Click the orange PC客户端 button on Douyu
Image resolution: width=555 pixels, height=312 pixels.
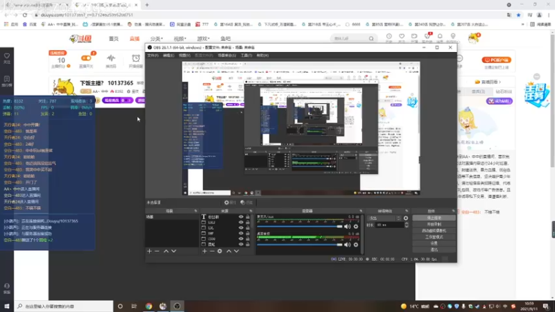[x=497, y=60]
